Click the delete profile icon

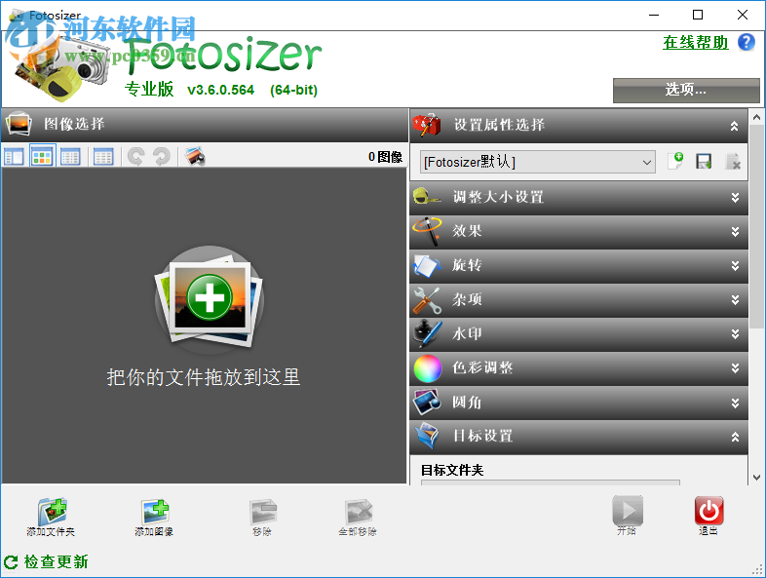pos(733,161)
